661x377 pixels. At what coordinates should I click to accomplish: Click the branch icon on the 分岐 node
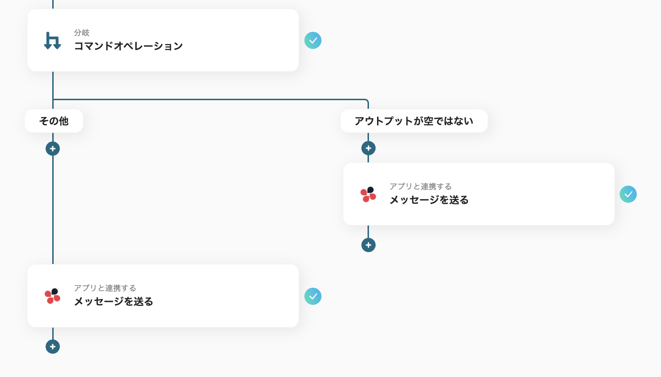pyautogui.click(x=52, y=40)
